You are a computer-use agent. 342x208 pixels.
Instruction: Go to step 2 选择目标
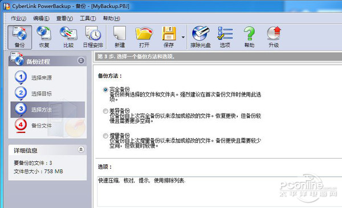(x=42, y=94)
